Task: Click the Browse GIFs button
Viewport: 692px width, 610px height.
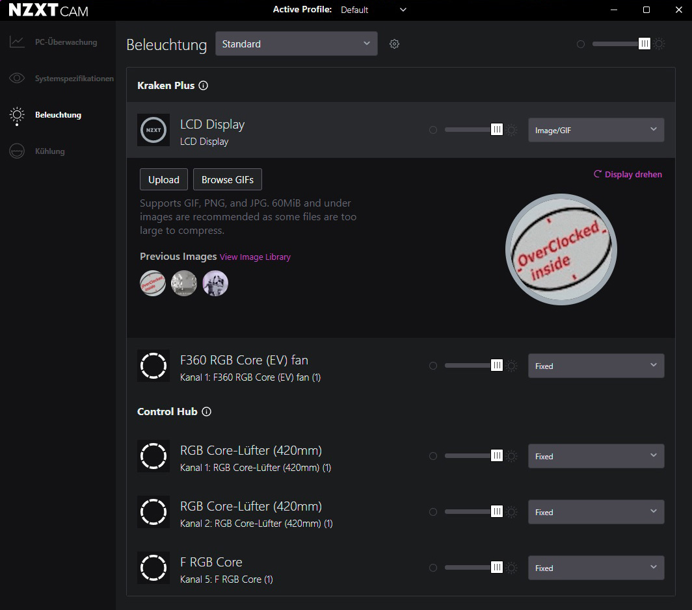Action: [x=227, y=179]
